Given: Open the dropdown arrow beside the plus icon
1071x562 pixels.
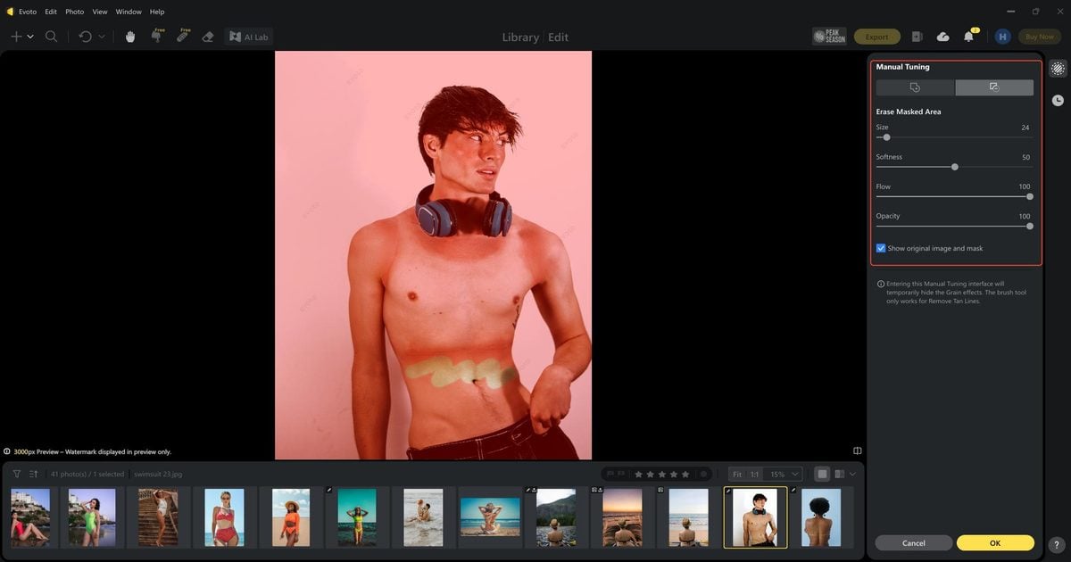Looking at the screenshot, I should pos(30,37).
